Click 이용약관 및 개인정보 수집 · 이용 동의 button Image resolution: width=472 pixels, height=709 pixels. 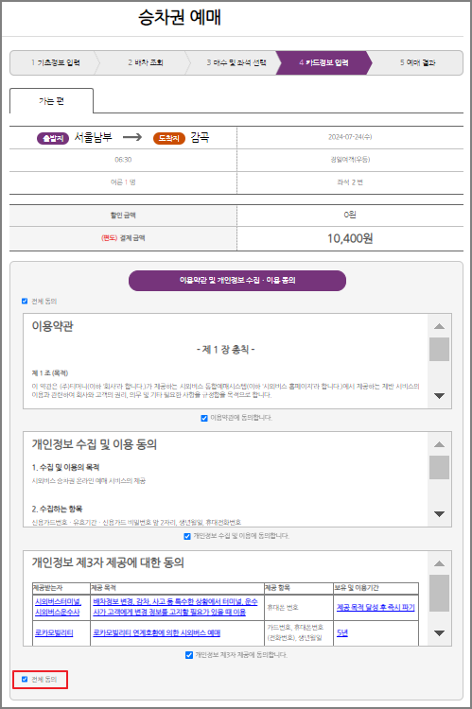pyautogui.click(x=237, y=281)
